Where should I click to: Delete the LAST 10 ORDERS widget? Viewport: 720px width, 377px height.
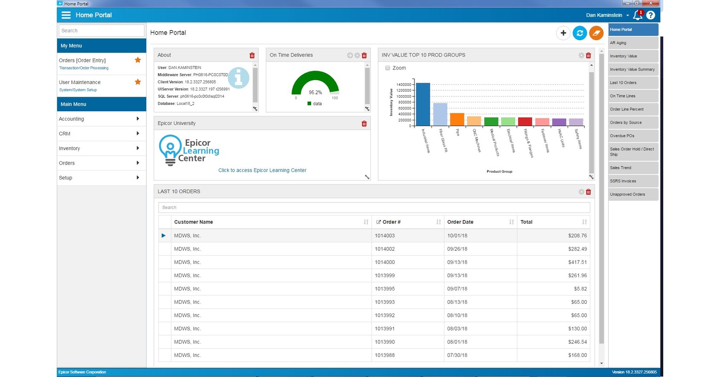[x=588, y=192]
